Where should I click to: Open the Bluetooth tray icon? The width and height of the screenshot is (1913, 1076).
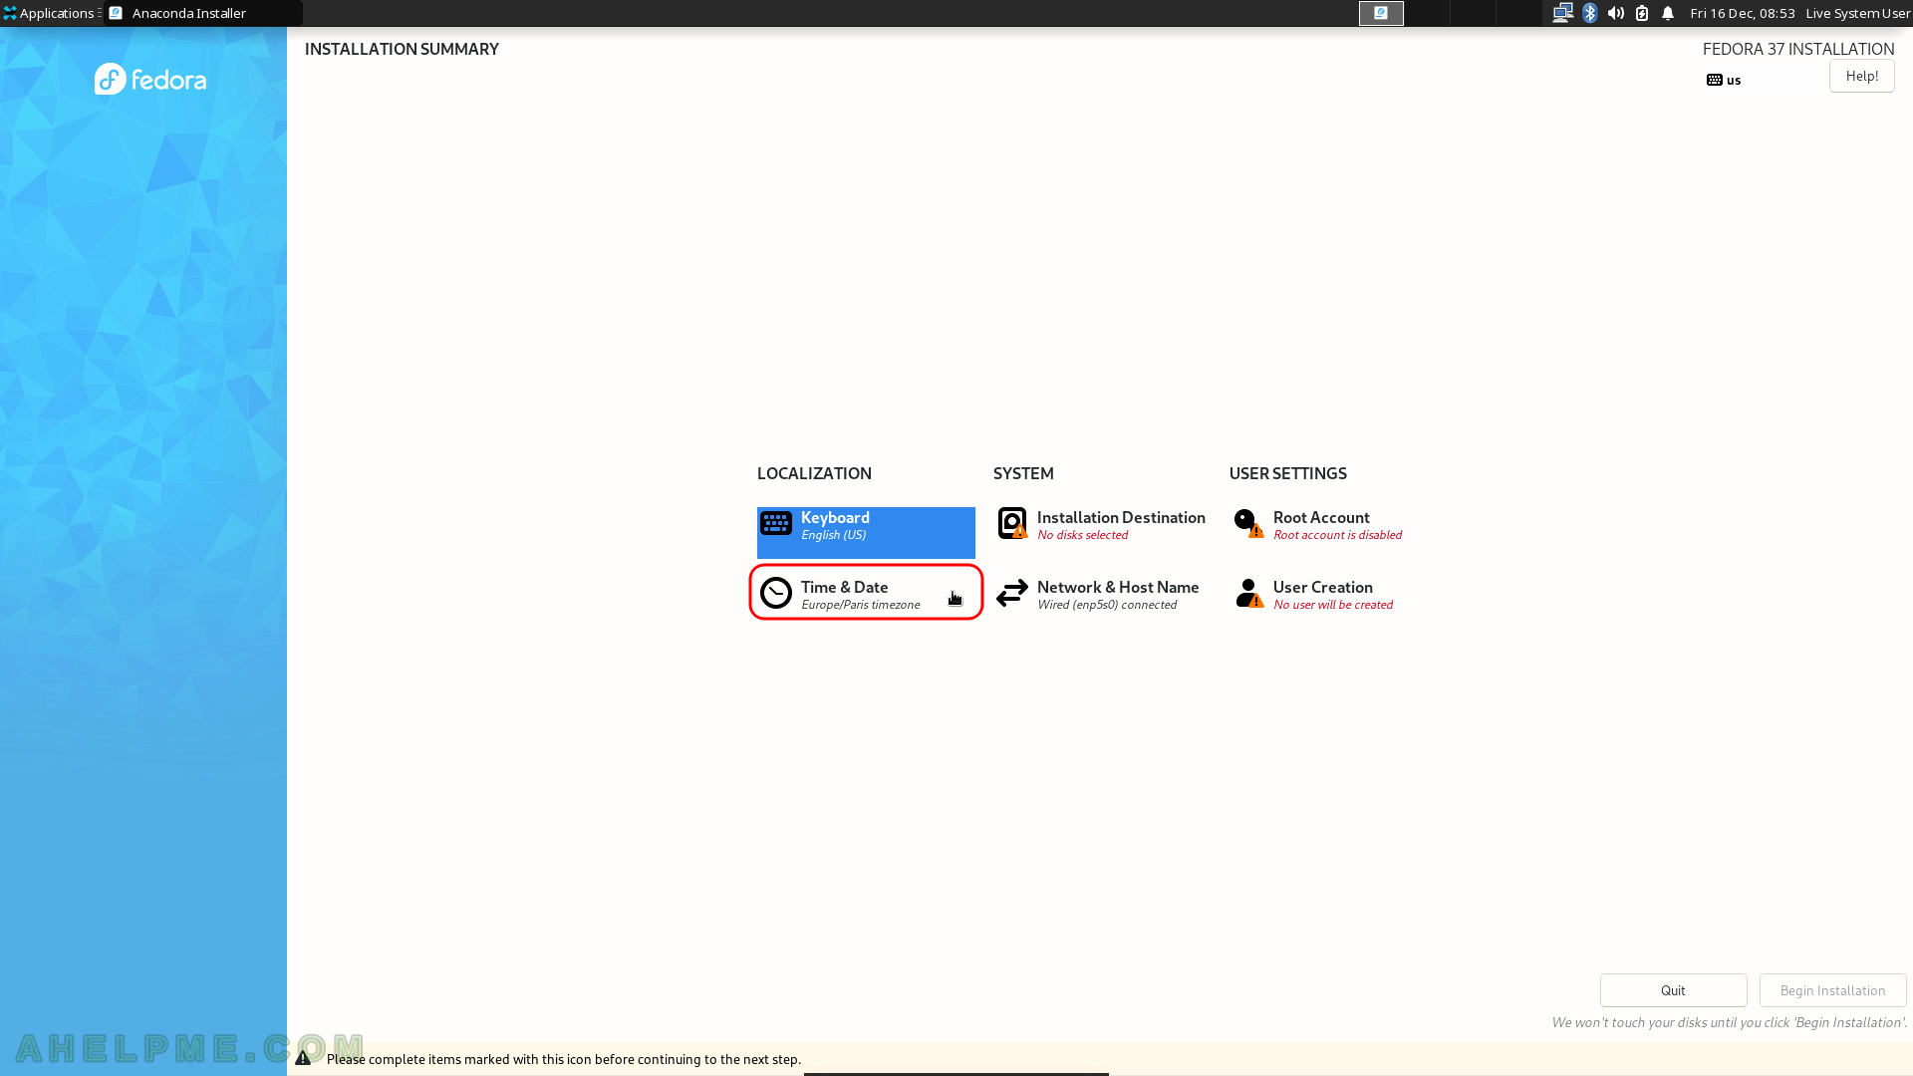1590,13
